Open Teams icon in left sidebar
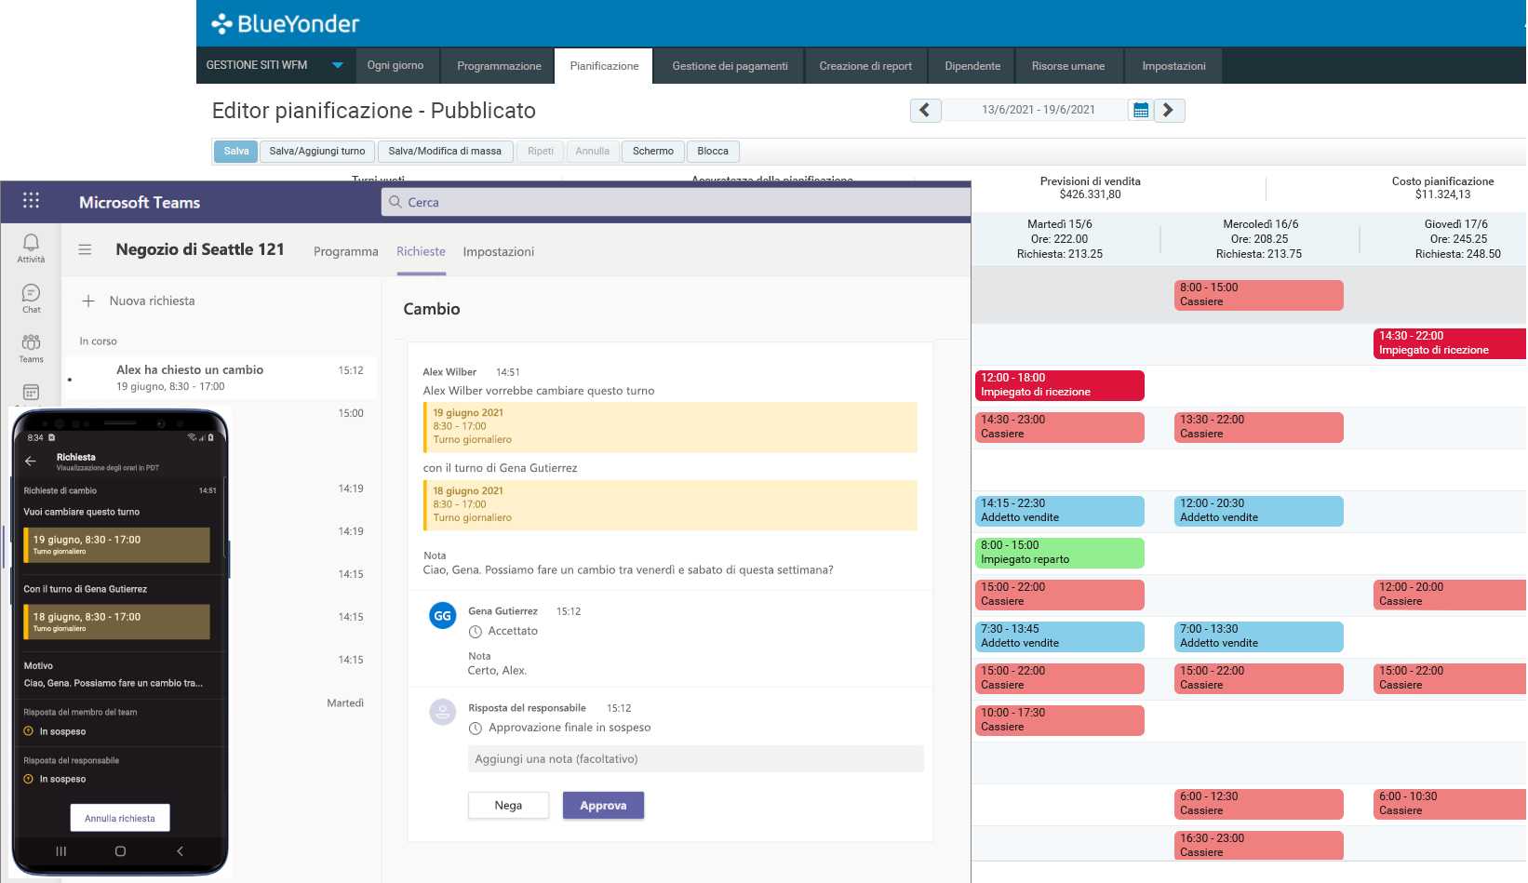Image resolution: width=1528 pixels, height=883 pixels. 31,342
